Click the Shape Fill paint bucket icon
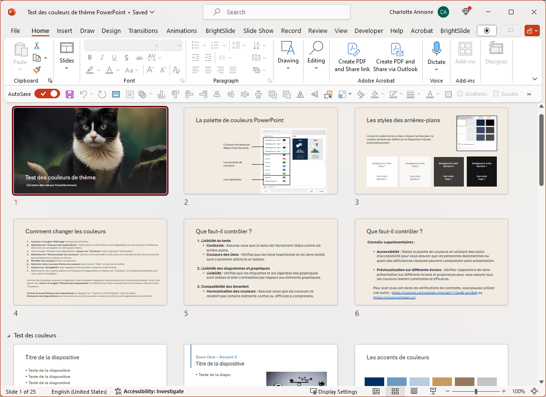The height and width of the screenshot is (397, 546). pos(375,94)
